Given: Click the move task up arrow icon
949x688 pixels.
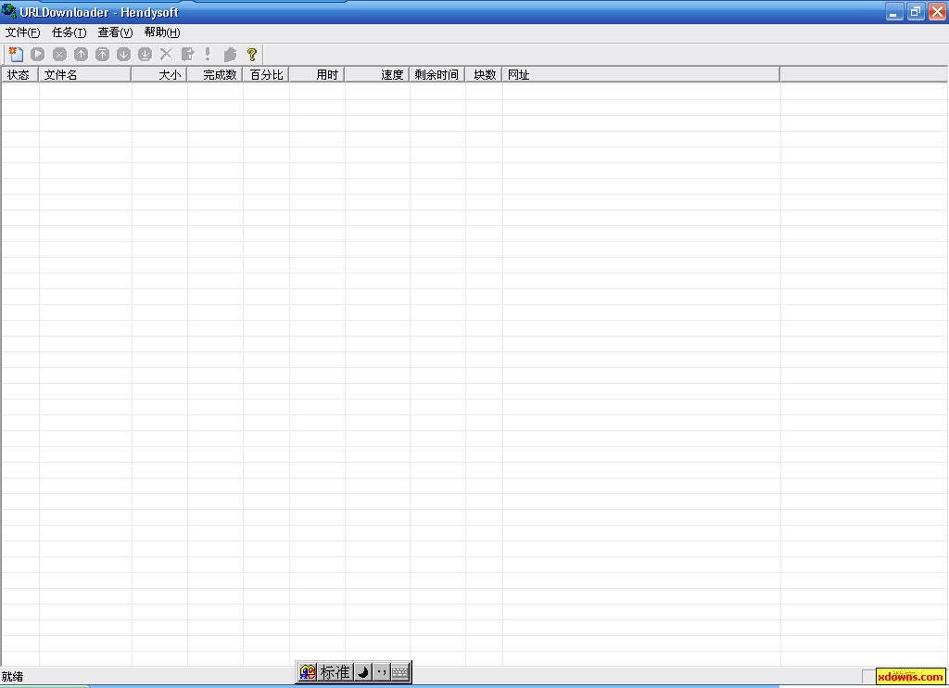Looking at the screenshot, I should point(81,55).
